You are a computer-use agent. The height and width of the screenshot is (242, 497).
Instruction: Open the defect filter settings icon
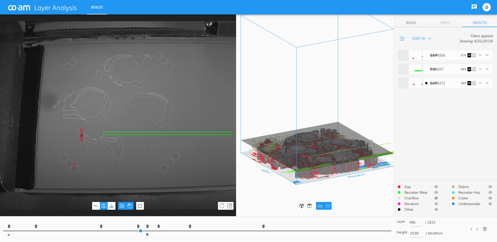(x=402, y=38)
